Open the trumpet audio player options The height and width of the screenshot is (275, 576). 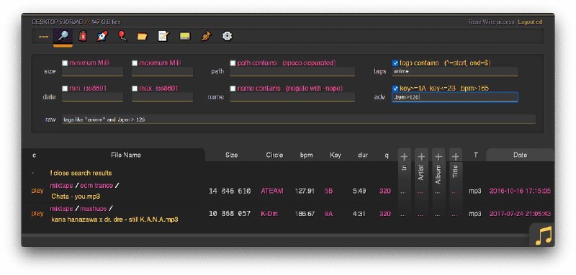click(207, 36)
